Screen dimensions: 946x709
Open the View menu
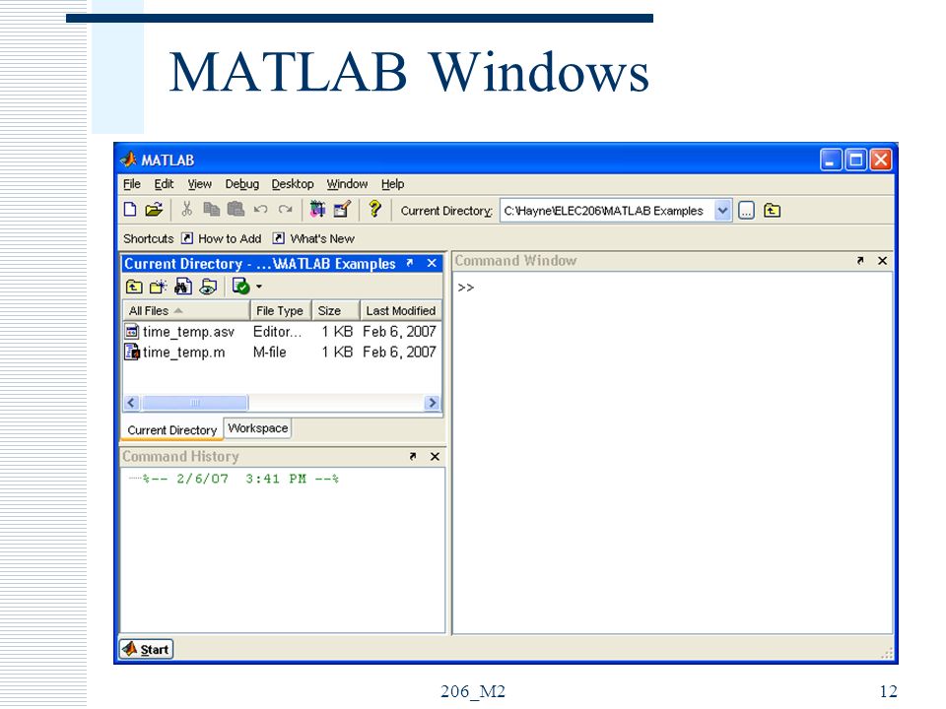point(199,184)
